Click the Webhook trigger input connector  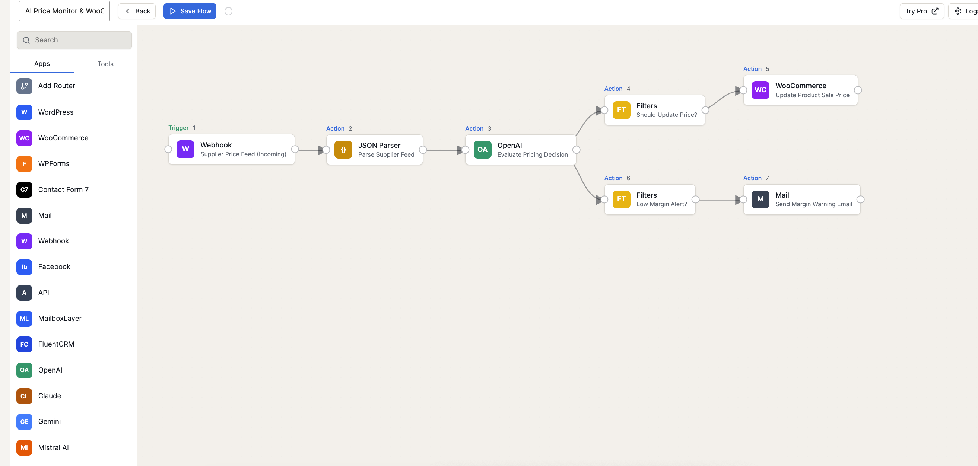pos(168,150)
